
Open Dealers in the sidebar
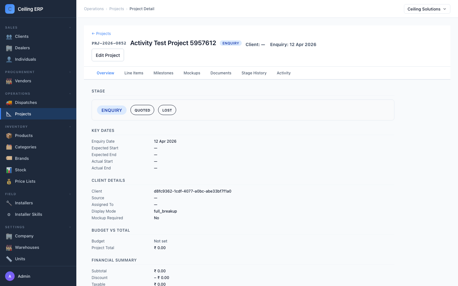38,48
